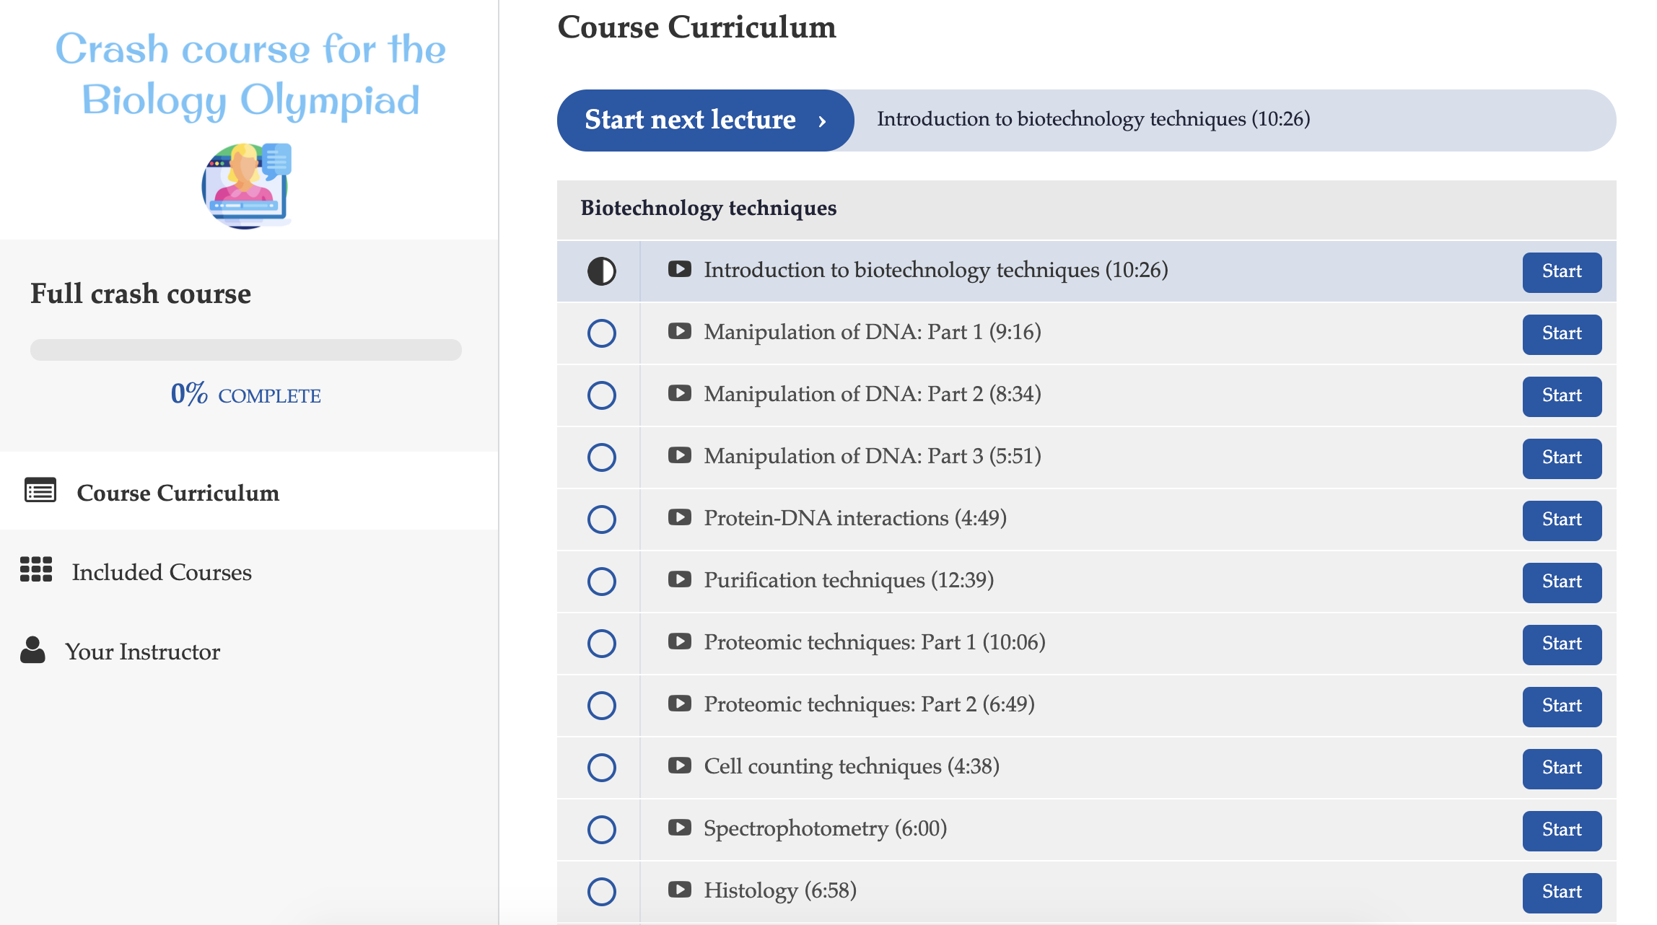Open Manipulation of DNA: Part 2 (8:34) title
Image resolution: width=1657 pixels, height=925 pixels.
point(873,394)
